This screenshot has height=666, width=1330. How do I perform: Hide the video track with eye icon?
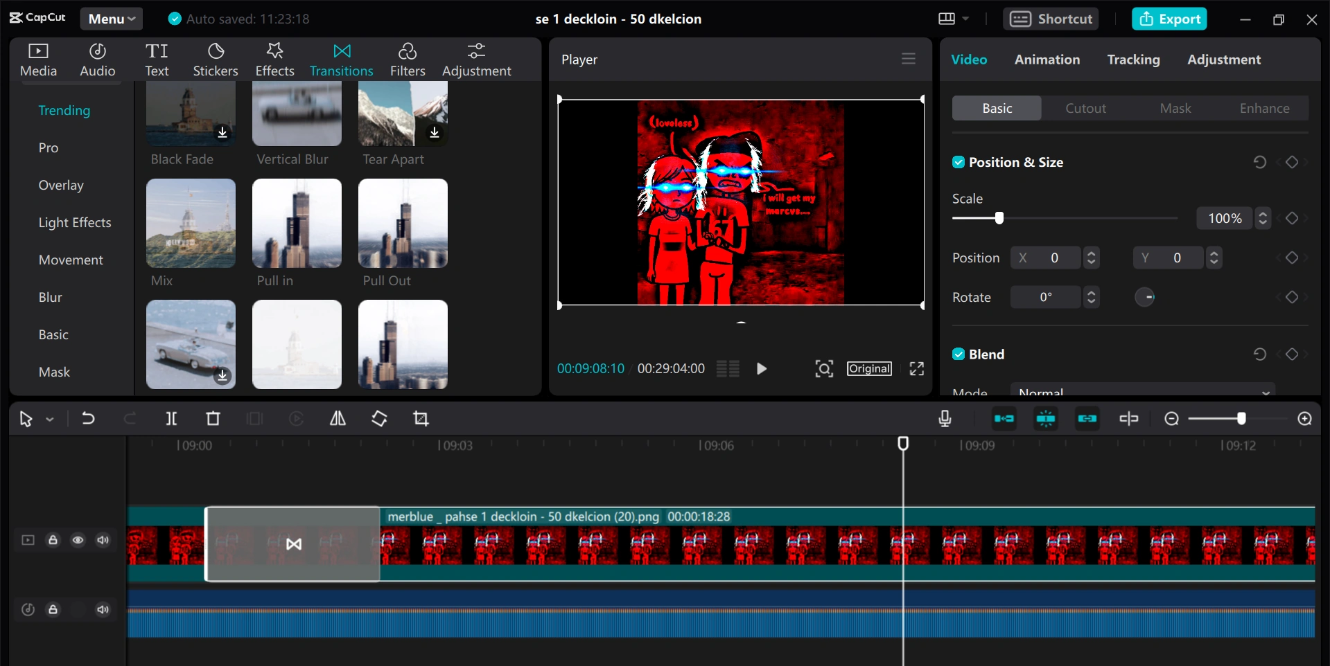pos(78,540)
